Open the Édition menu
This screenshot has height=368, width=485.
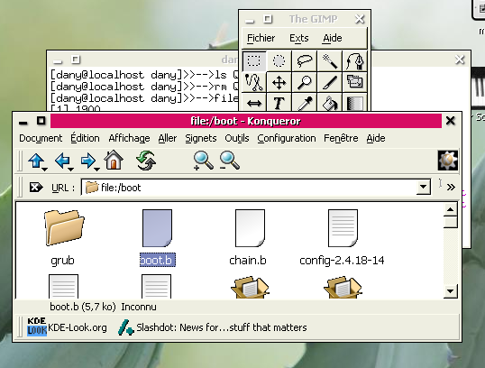click(x=85, y=138)
